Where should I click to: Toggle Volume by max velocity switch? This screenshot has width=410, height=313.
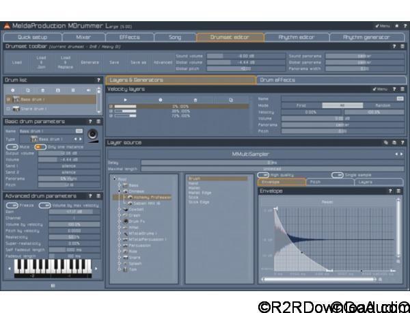coord(44,206)
